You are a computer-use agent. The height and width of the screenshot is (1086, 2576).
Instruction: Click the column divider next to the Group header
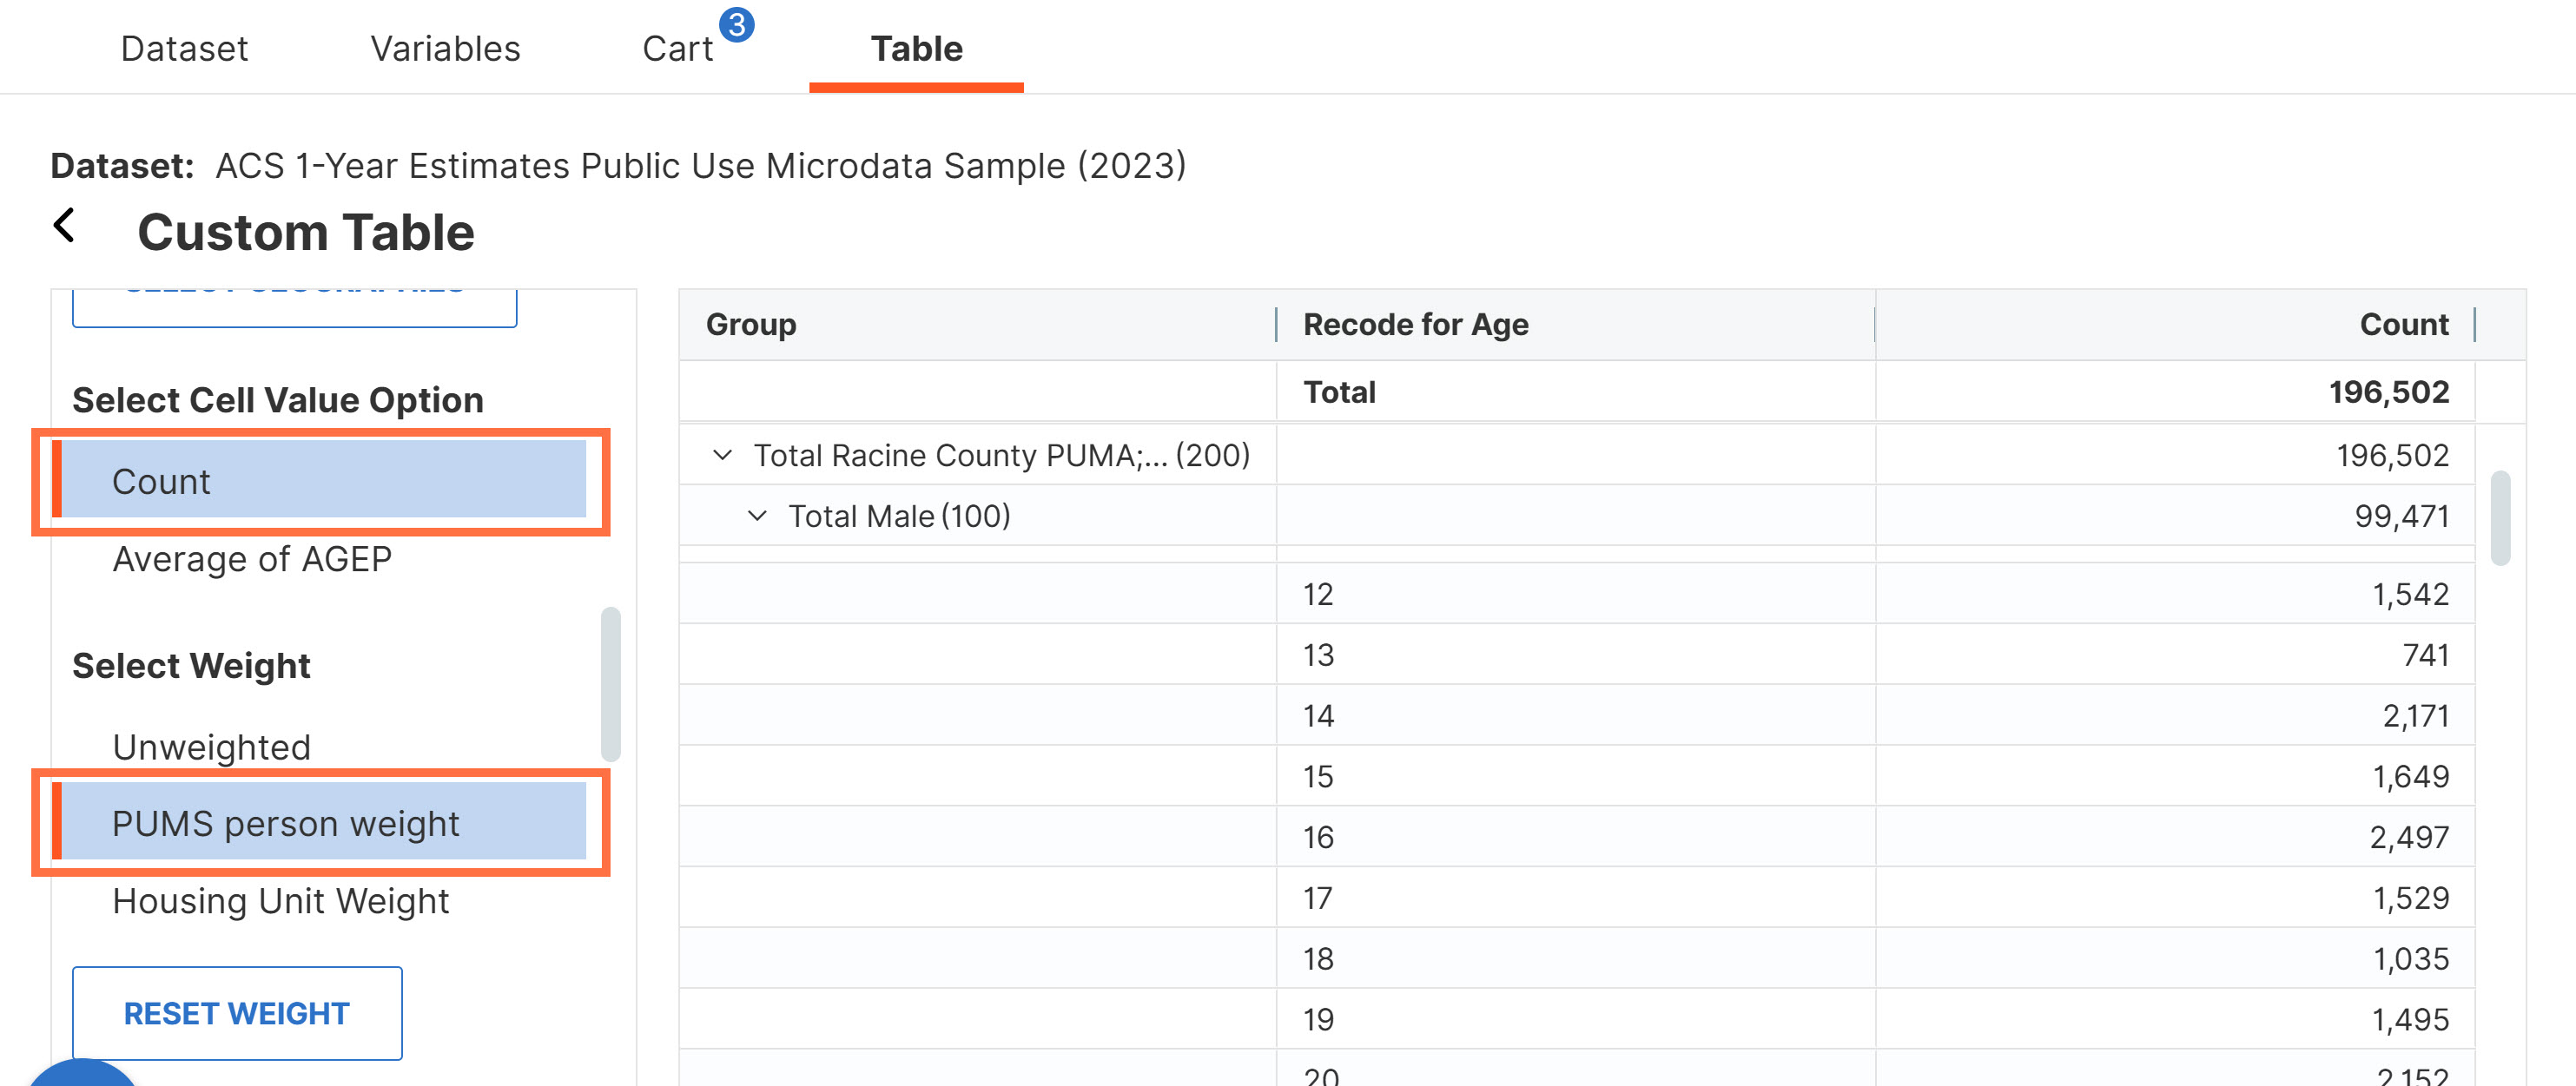[x=1276, y=325]
